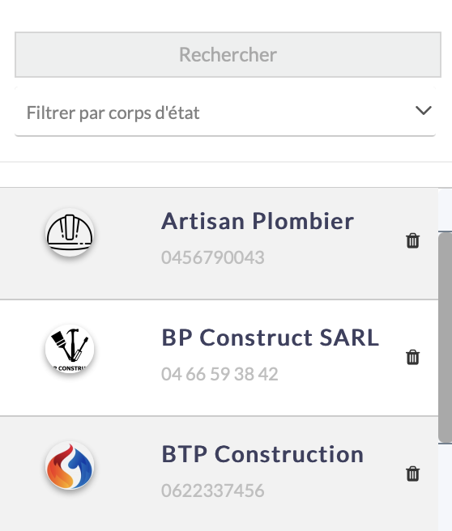
Task: Select the BTP Construction list row
Action: [x=219, y=474]
